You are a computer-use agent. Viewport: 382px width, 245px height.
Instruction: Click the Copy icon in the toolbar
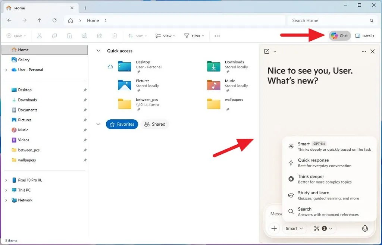pos(54,35)
